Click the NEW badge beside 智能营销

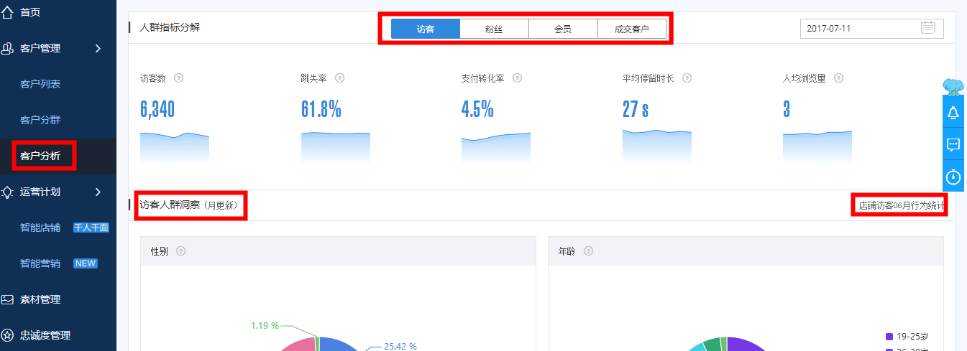pyautogui.click(x=86, y=263)
